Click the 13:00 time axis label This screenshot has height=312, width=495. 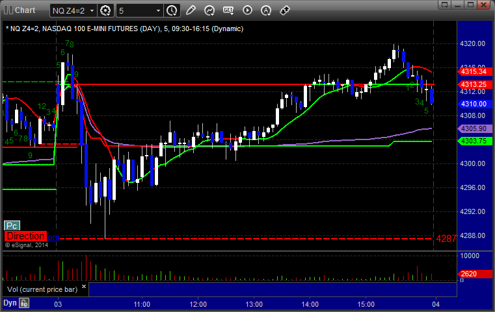pyautogui.click(x=254, y=304)
